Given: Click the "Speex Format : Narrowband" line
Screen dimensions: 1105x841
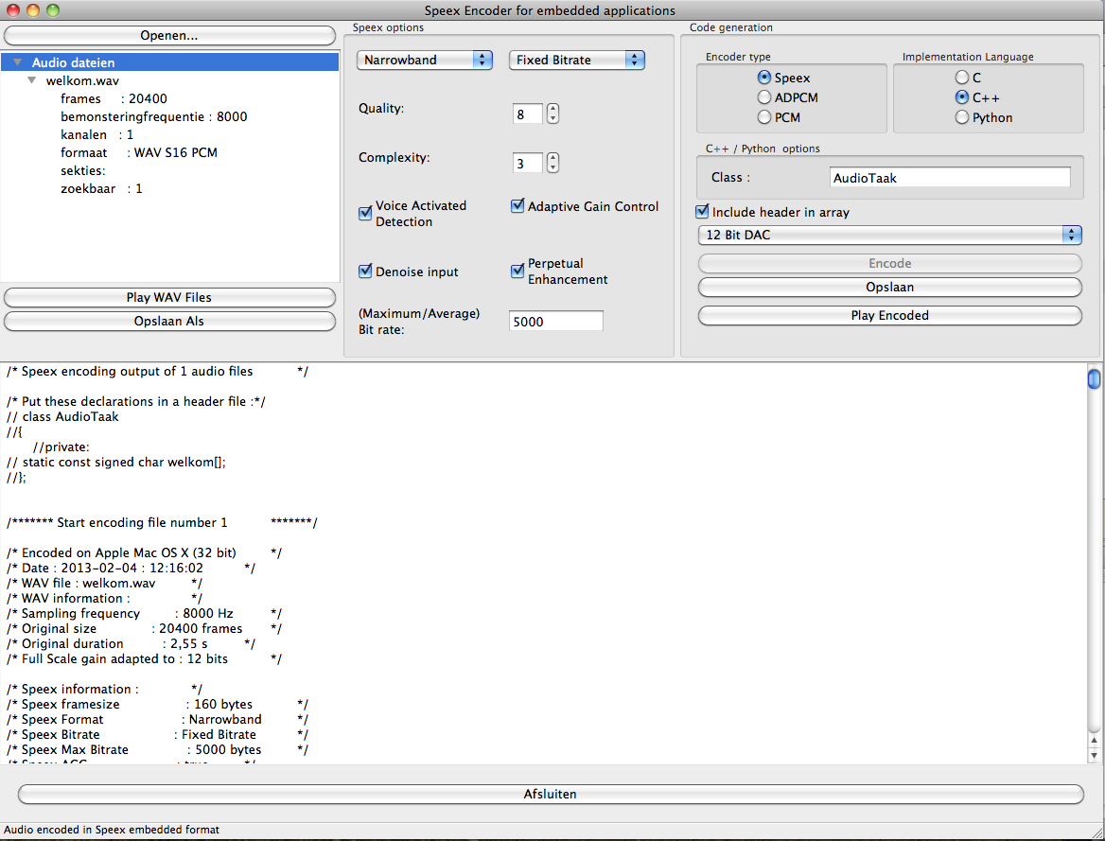Looking at the screenshot, I should (x=158, y=719).
